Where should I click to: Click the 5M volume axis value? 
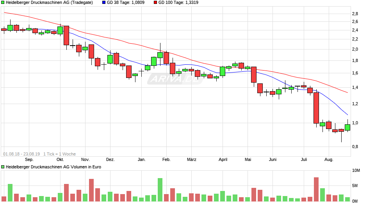point(355,186)
